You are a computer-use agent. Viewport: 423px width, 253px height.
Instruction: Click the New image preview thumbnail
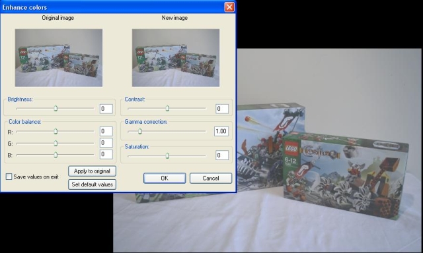pyautogui.click(x=176, y=58)
